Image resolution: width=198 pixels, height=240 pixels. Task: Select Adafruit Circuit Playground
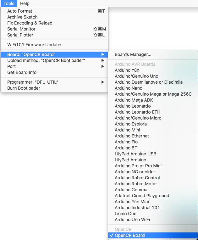153,195
